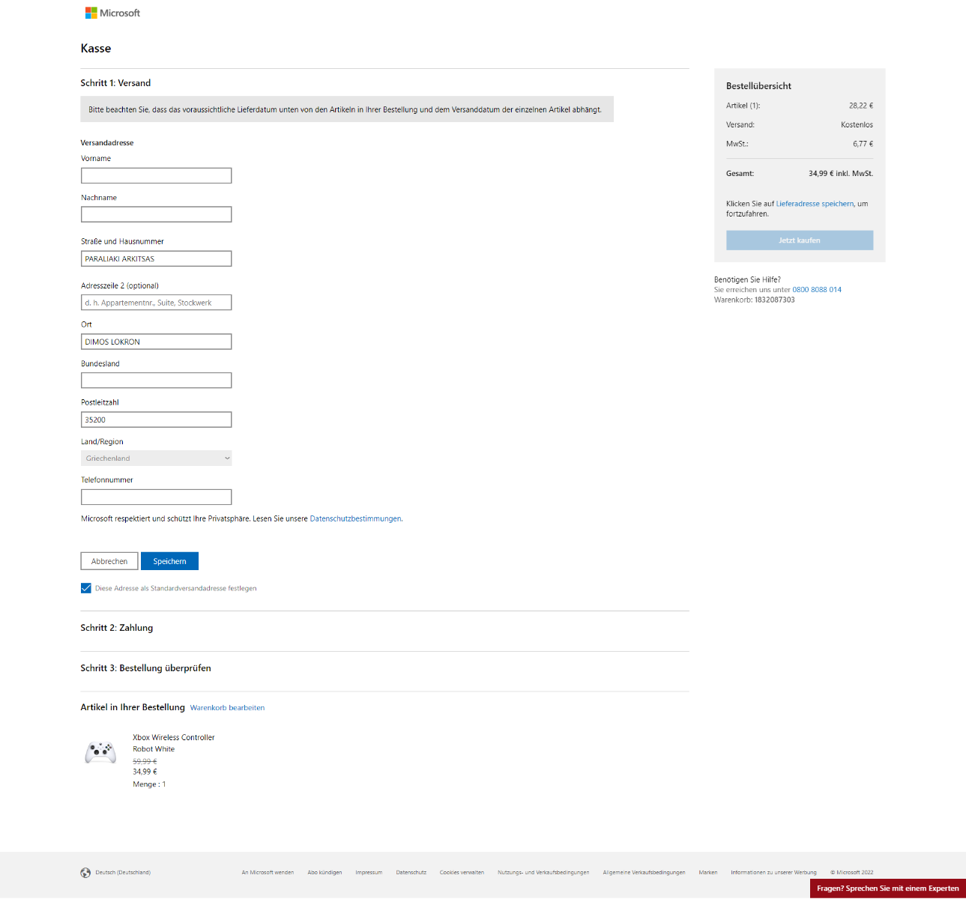Click the Schritt 1: Versand heading

pyautogui.click(x=115, y=83)
